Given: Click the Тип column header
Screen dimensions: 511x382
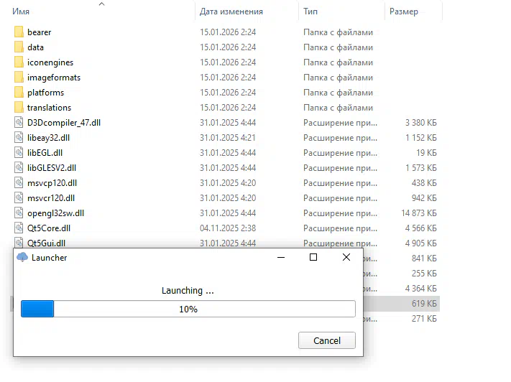Looking at the screenshot, I should 311,11.
